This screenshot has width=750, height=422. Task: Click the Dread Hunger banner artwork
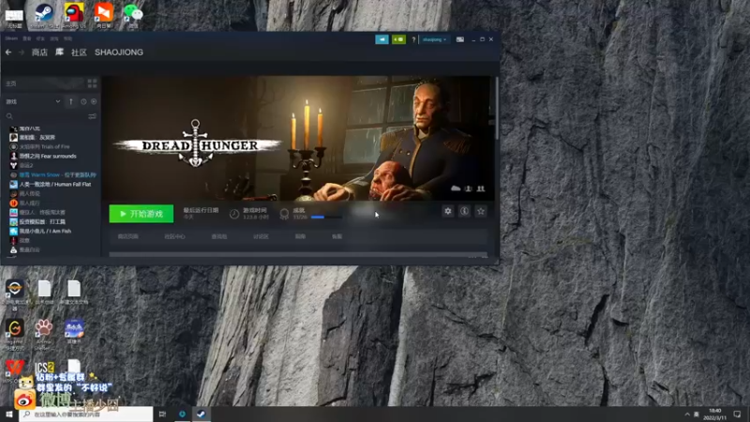click(299, 138)
